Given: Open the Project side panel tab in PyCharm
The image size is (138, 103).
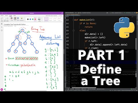Looking at the screenshot, I should pyautogui.click(x=65, y=16).
